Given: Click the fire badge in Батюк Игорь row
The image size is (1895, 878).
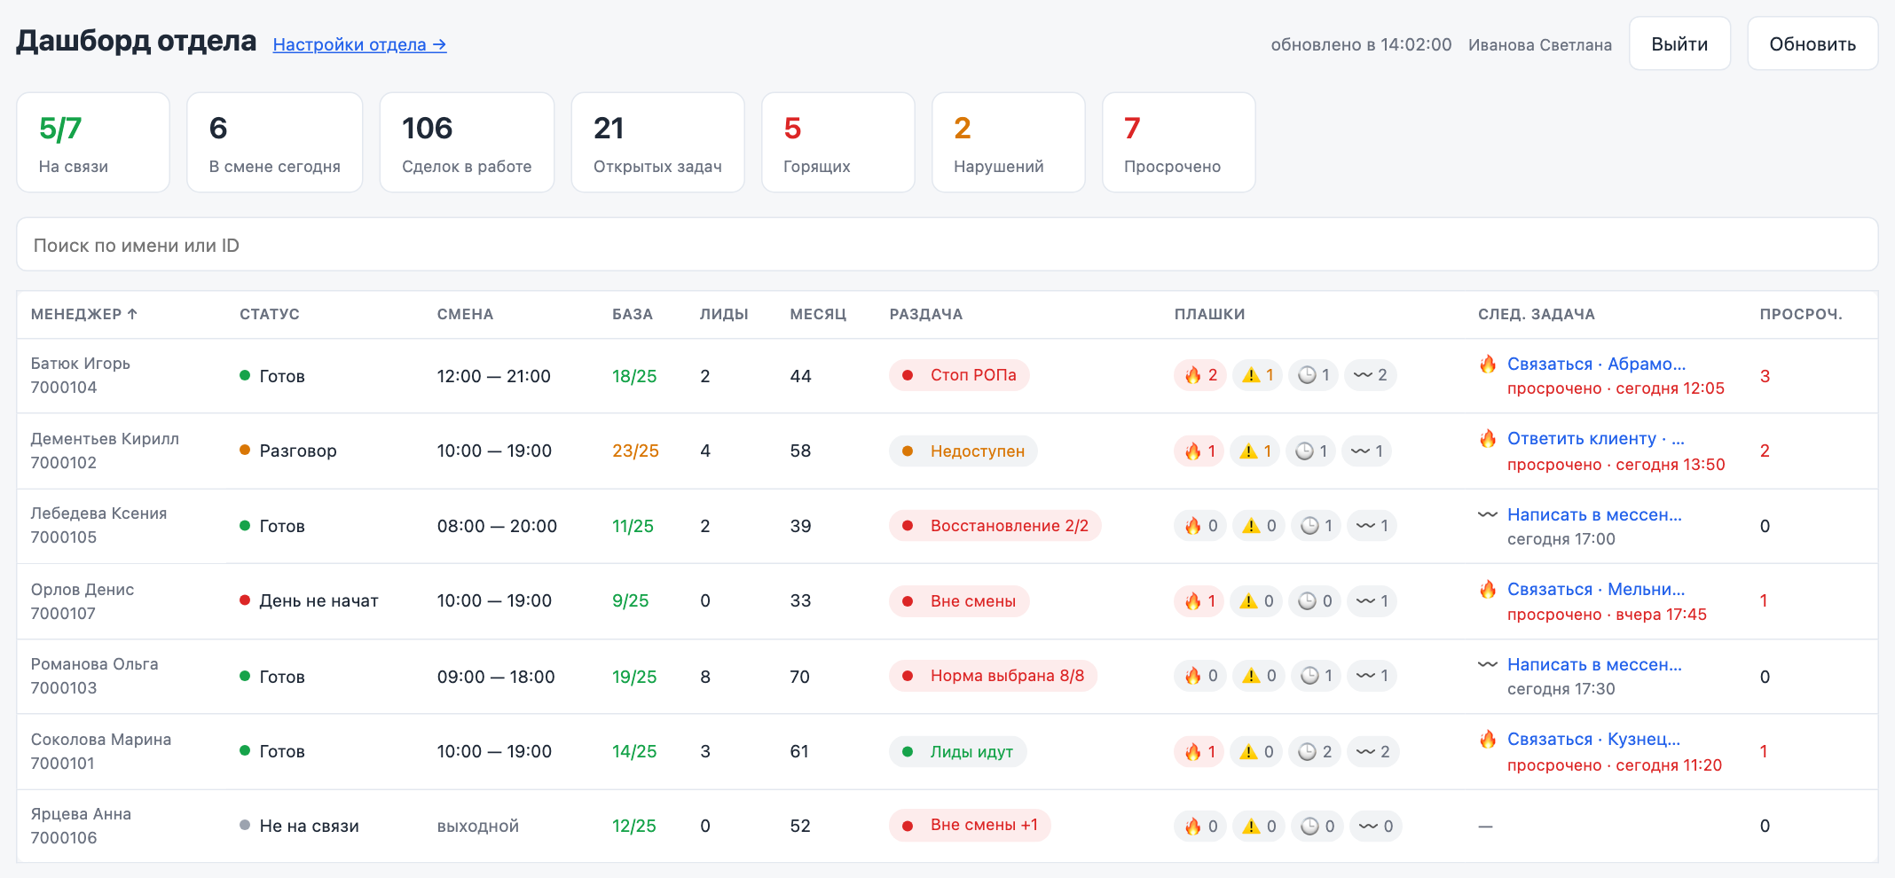Looking at the screenshot, I should (1200, 375).
